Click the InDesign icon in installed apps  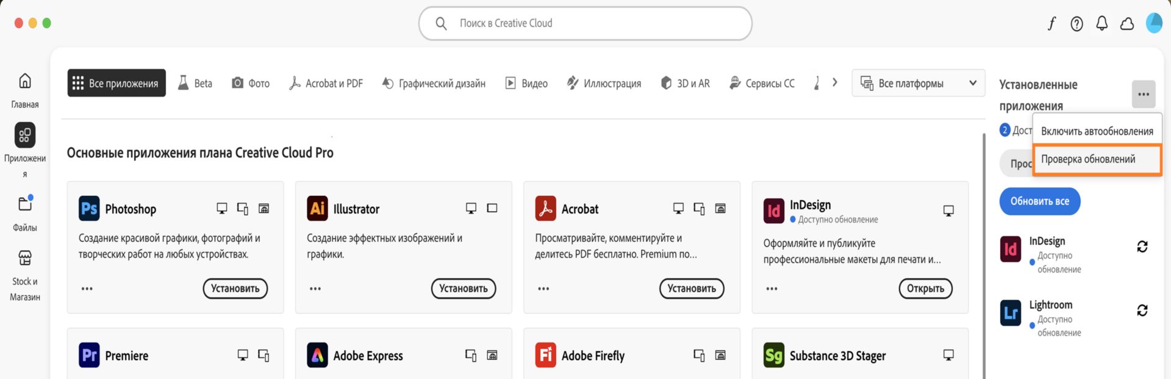(1011, 249)
